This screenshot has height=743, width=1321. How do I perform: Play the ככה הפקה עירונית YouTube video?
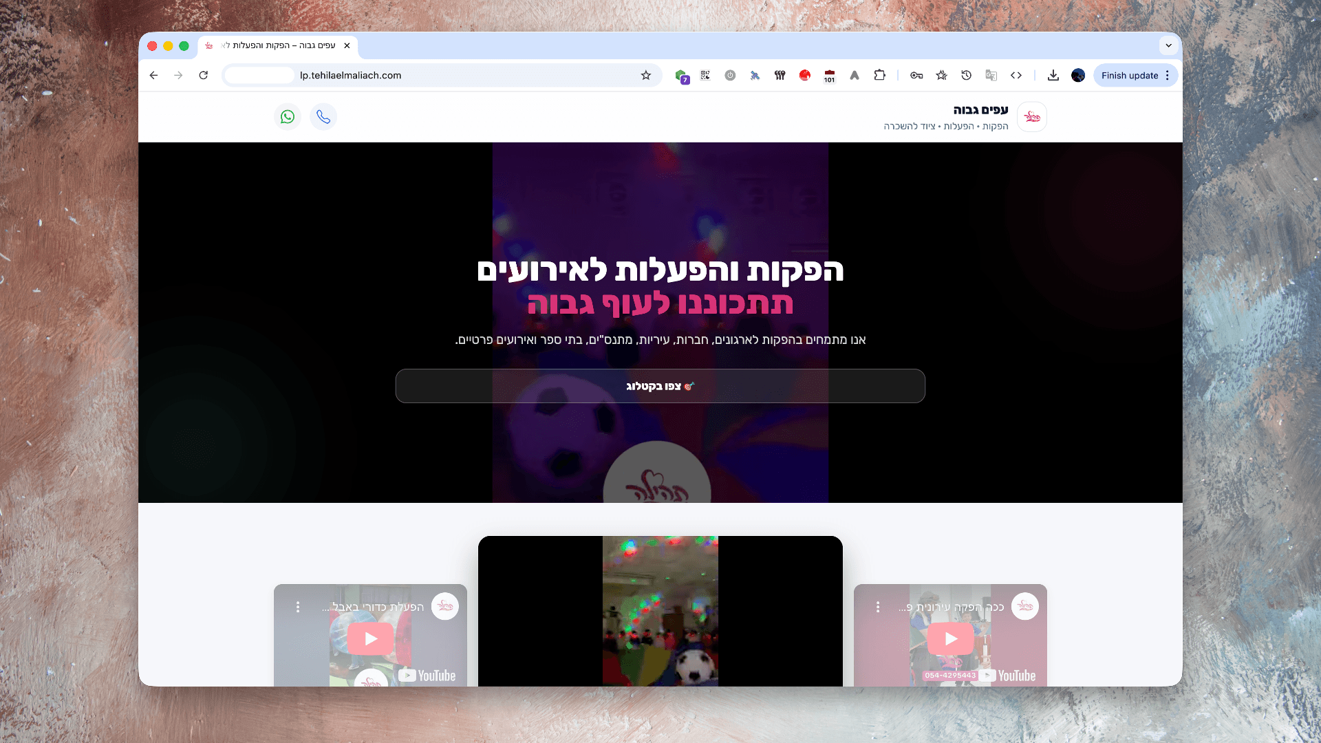coord(949,638)
